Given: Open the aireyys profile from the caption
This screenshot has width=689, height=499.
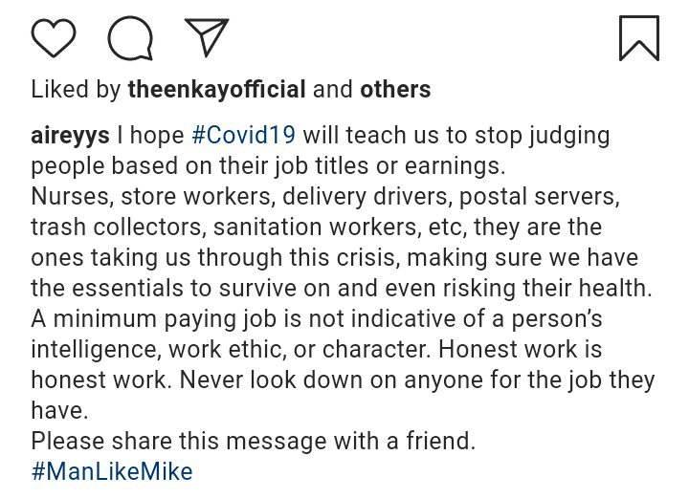Looking at the screenshot, I should (70, 135).
